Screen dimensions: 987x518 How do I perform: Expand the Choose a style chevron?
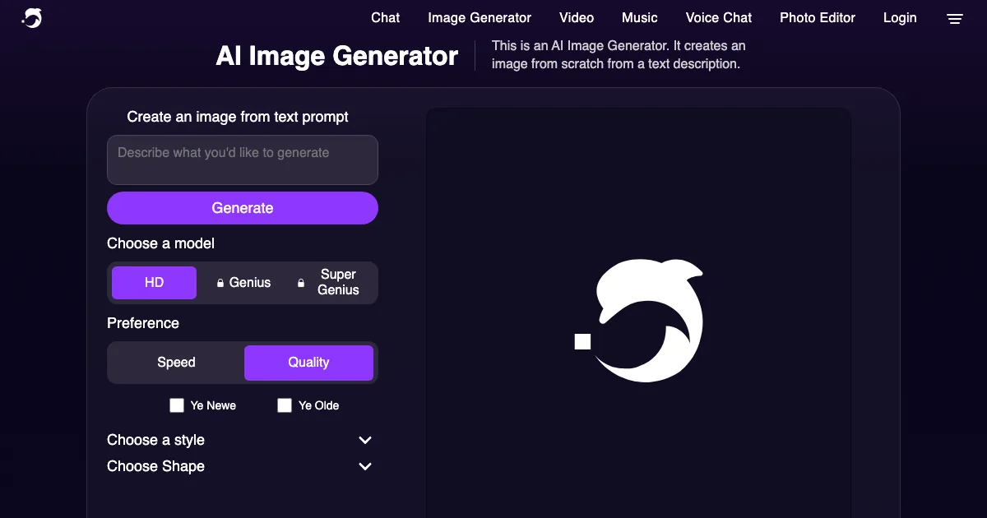coord(365,441)
